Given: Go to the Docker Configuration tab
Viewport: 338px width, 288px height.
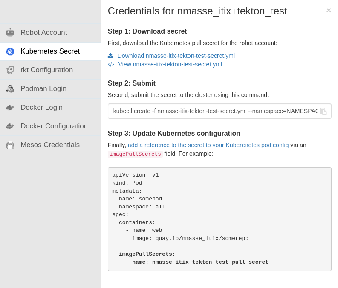Looking at the screenshot, I should 54,126.
